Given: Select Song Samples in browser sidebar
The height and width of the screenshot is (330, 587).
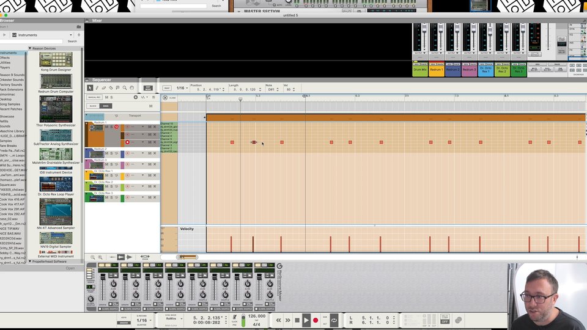Looking at the screenshot, I should click(x=10, y=104).
